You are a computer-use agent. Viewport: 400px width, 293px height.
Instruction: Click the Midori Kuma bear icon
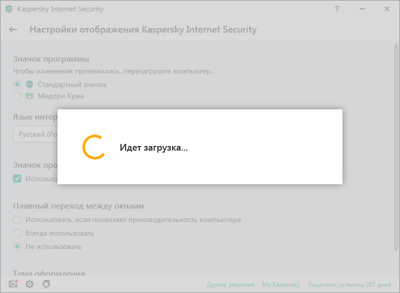(30, 96)
